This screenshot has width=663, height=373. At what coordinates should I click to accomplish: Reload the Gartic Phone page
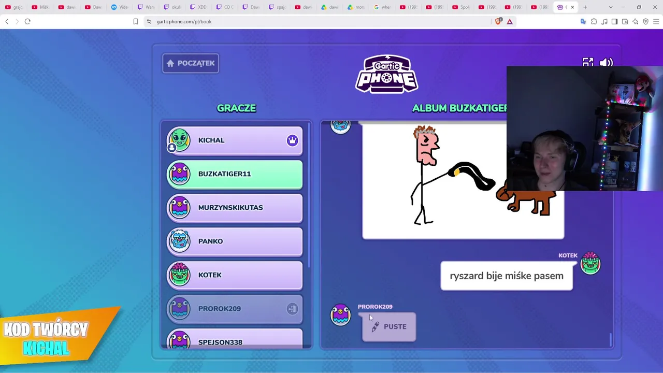pos(27,21)
